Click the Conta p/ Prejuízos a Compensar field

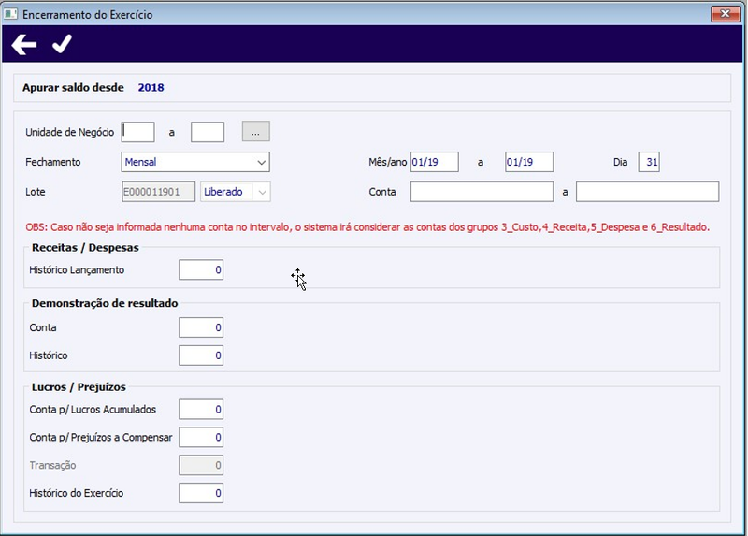[x=201, y=437]
